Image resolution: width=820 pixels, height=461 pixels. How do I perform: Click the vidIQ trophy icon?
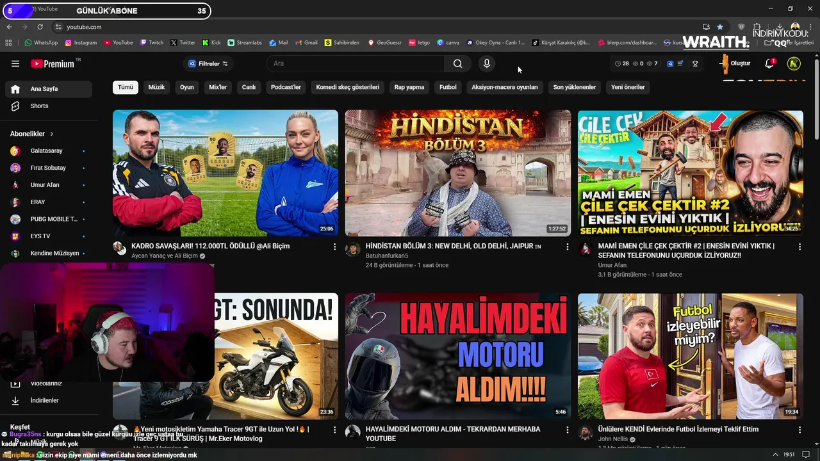695,63
